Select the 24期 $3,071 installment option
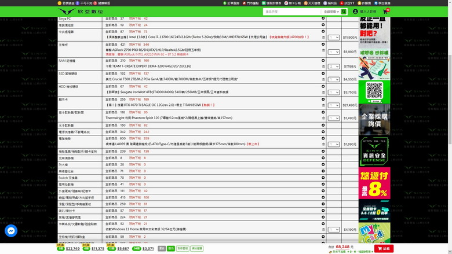Screen dimensions: 452x254 [143, 249]
